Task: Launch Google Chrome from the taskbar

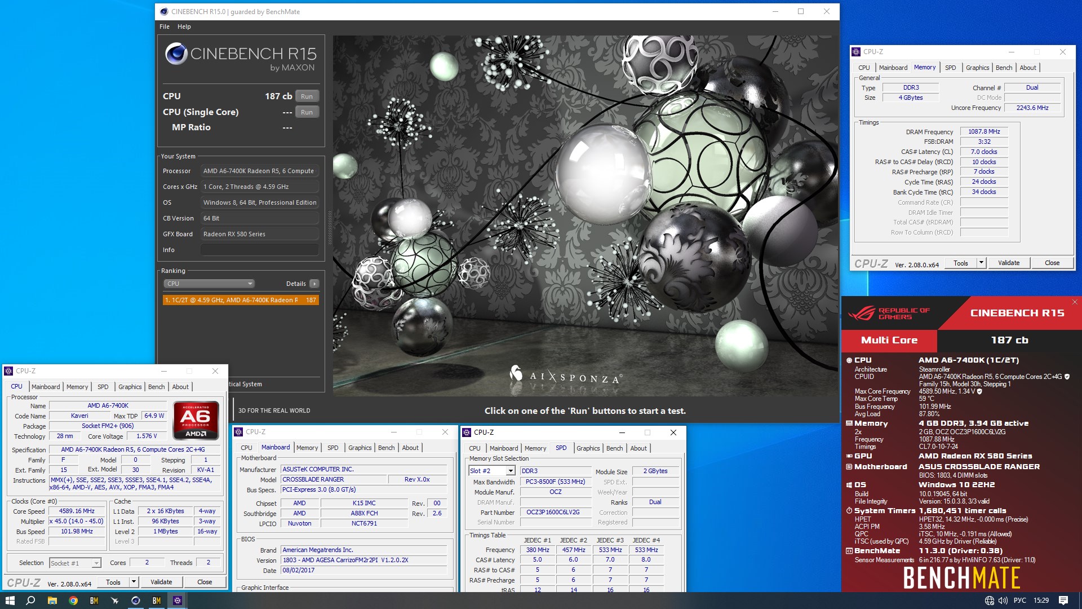Action: pos(73,601)
